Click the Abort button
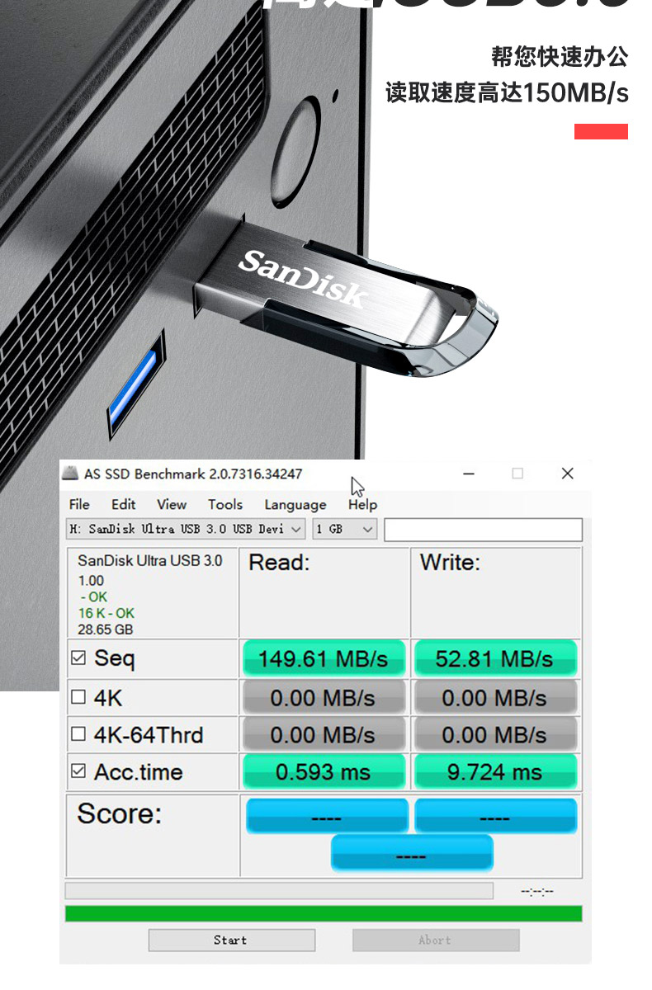The image size is (652, 990). (436, 940)
